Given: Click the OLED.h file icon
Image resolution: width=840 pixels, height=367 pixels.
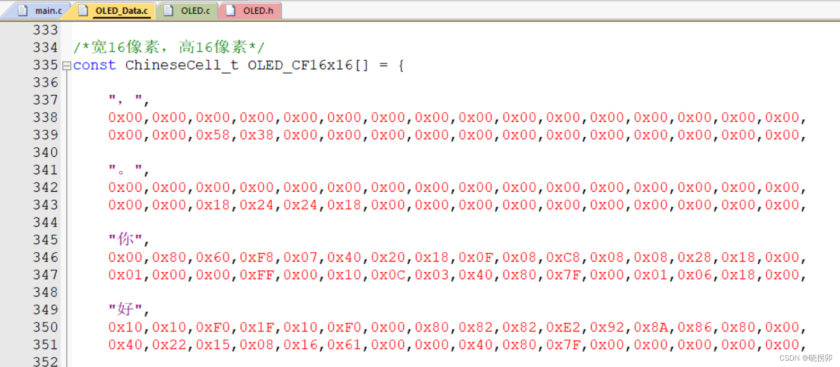Looking at the screenshot, I should pyautogui.click(x=230, y=11).
